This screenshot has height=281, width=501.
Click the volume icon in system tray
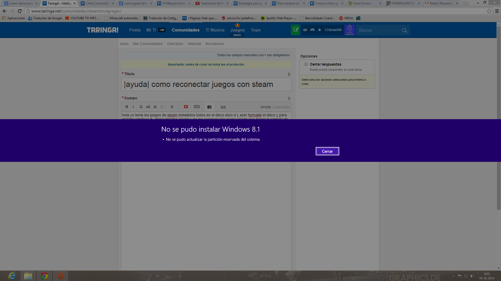coord(472,276)
